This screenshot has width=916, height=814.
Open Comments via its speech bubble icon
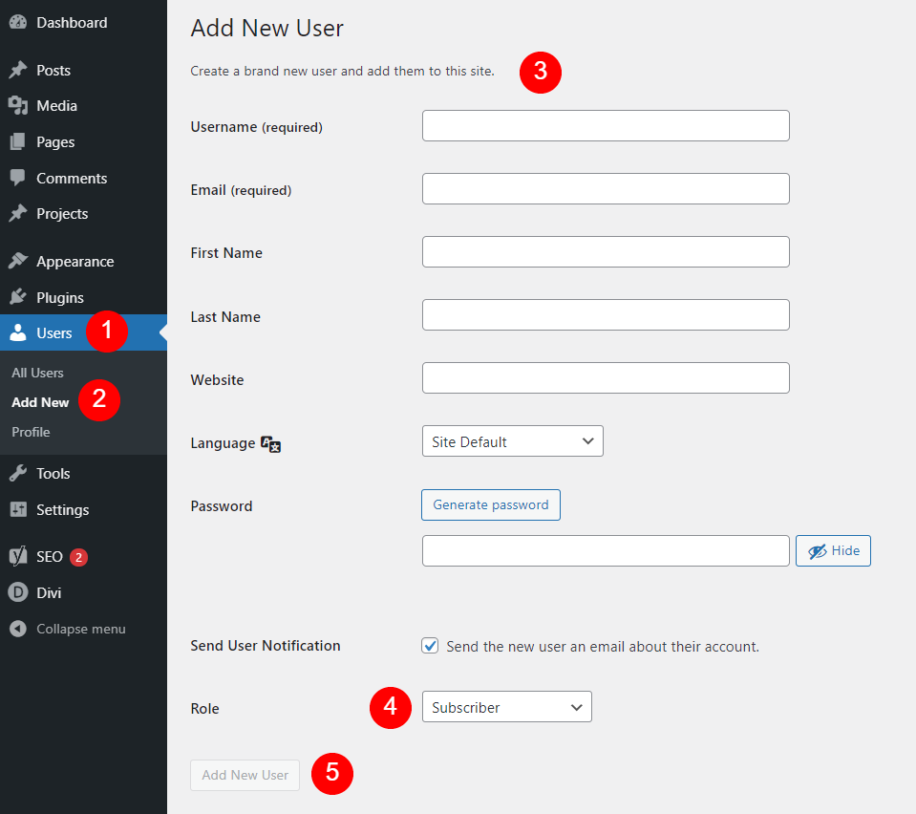click(x=19, y=178)
